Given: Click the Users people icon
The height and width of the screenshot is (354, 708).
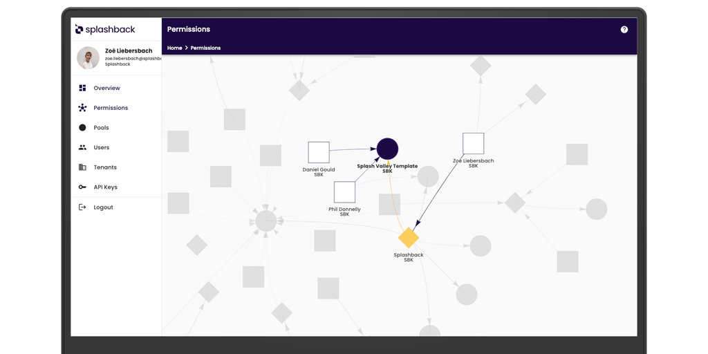Looking at the screenshot, I should (x=82, y=147).
